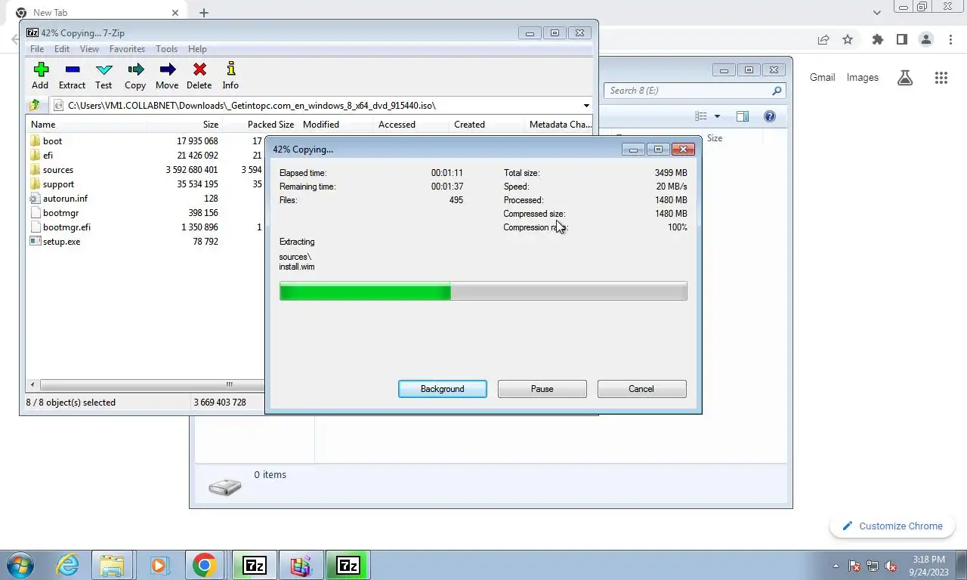Click the Explorer search magnifier icon
The height and width of the screenshot is (580, 967).
pyautogui.click(x=777, y=91)
